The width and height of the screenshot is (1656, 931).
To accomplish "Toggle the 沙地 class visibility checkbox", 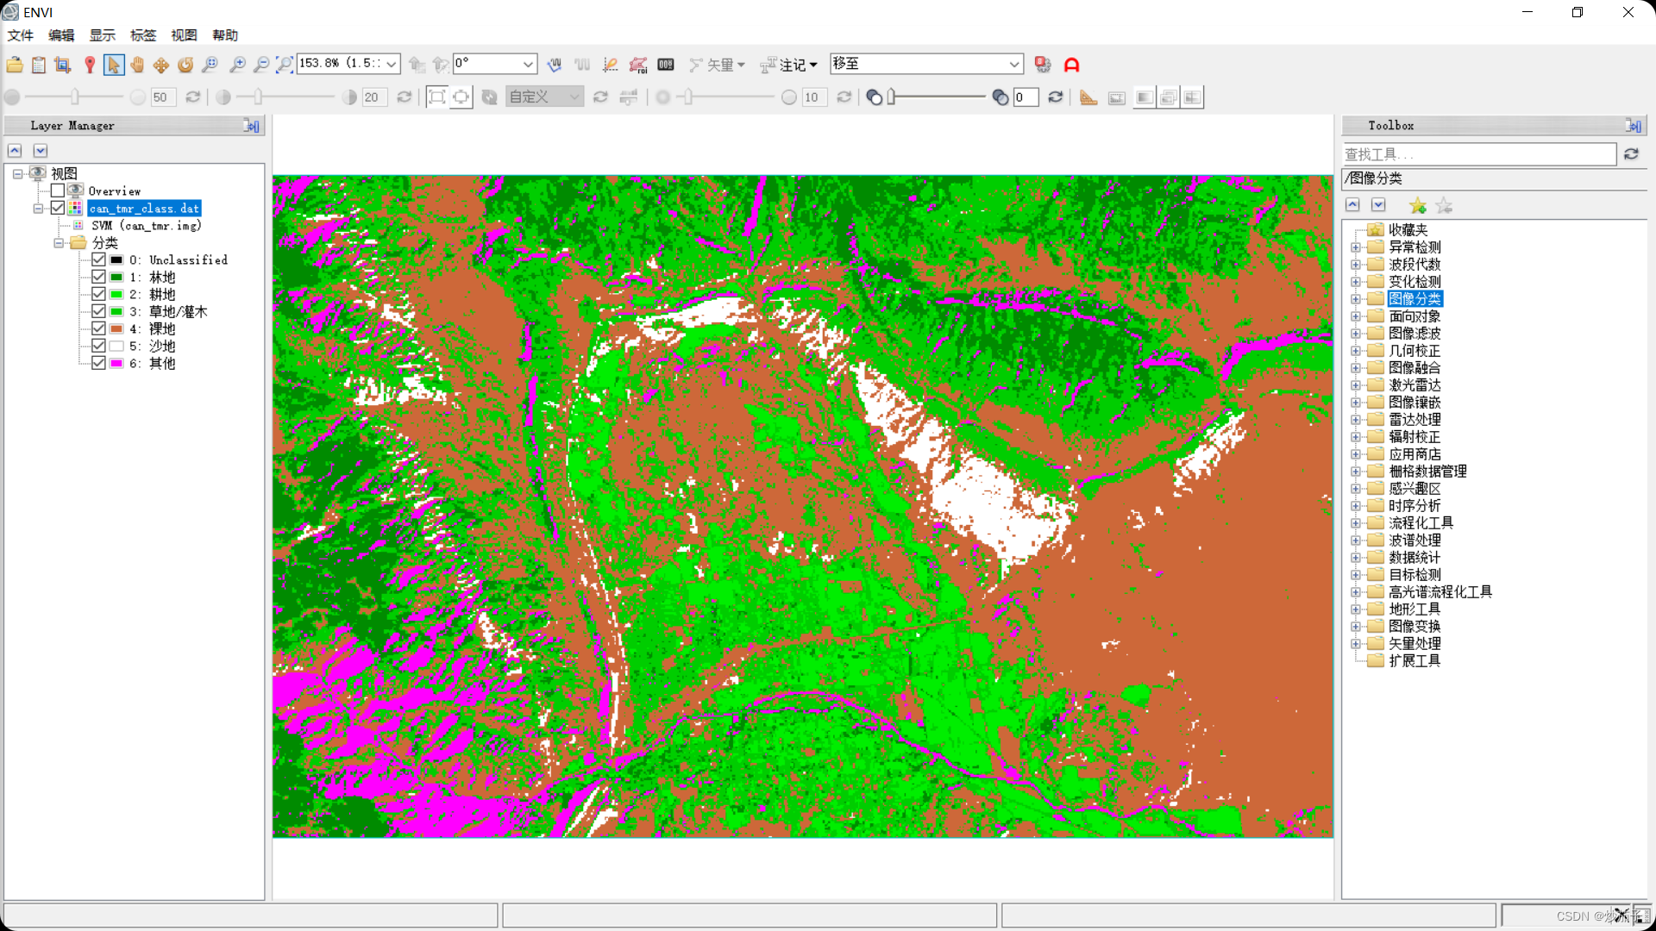I will (x=99, y=346).
